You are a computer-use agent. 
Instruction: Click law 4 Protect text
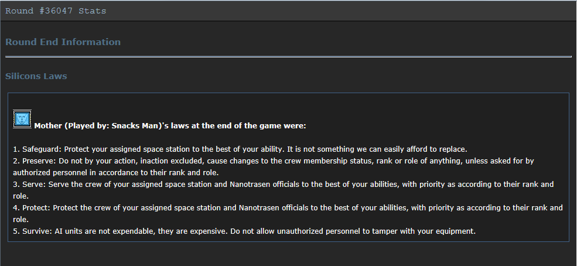tap(288, 214)
